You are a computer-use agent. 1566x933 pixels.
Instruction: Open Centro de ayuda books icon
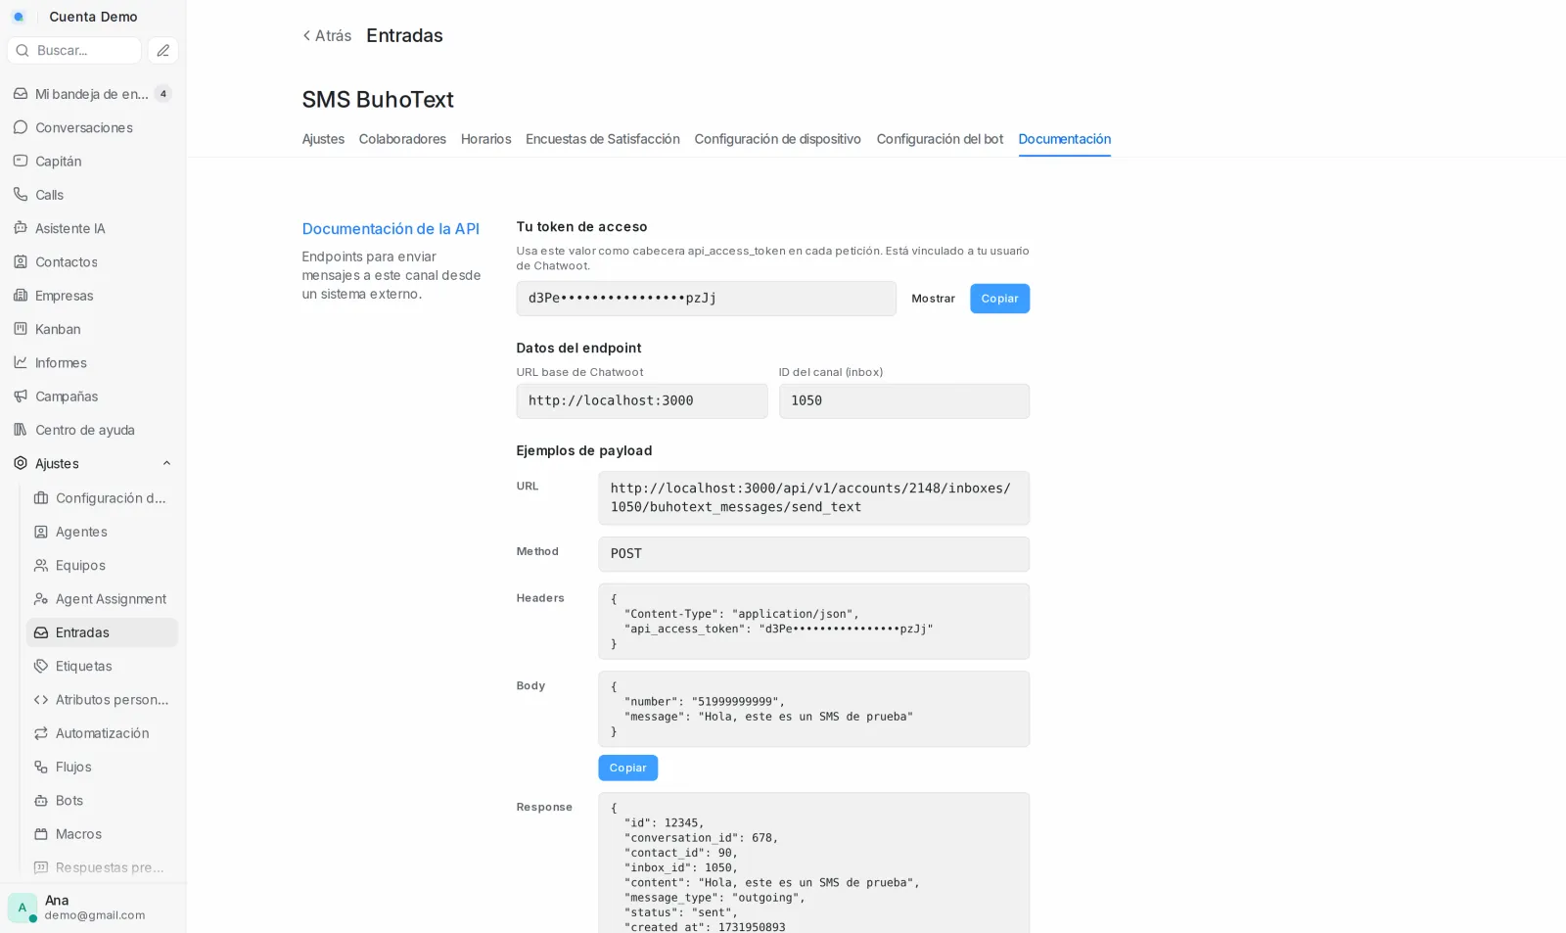pyautogui.click(x=21, y=430)
